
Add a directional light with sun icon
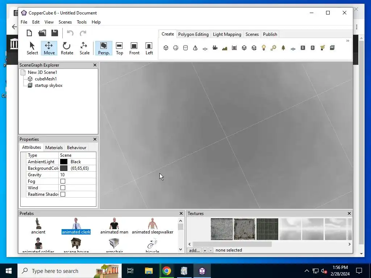274,48
